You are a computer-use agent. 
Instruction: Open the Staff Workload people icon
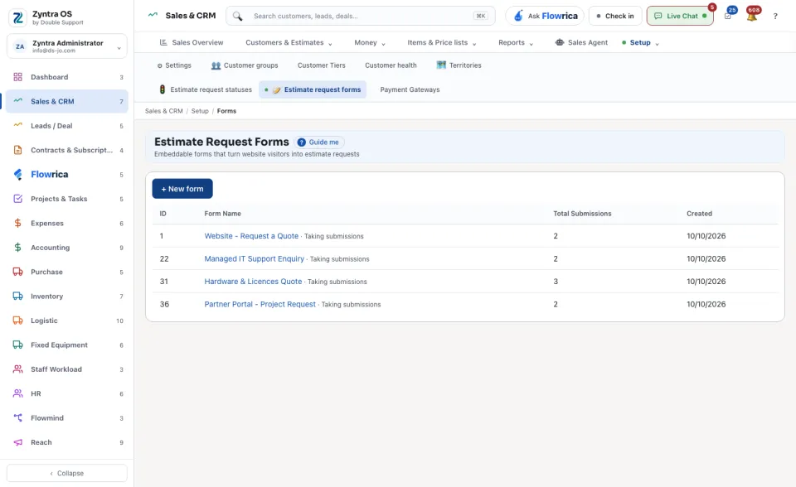tap(17, 369)
